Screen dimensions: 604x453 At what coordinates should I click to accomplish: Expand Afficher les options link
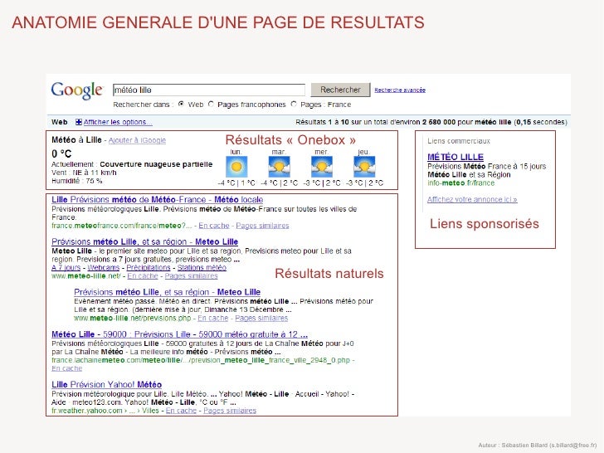point(118,122)
